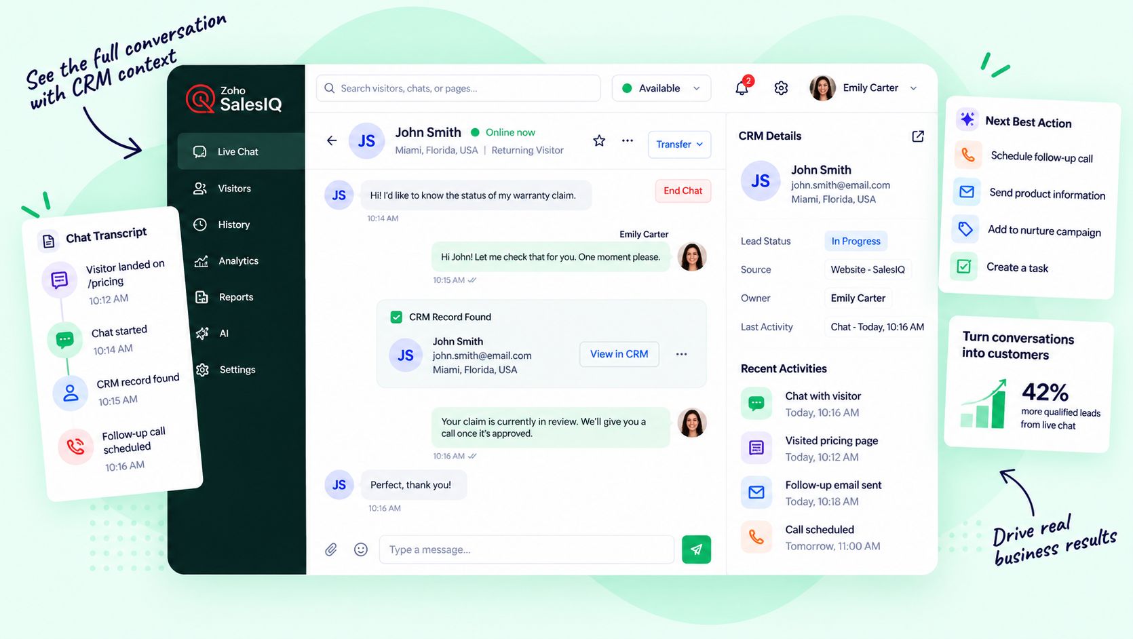Click the Recent Activities heading

[784, 368]
